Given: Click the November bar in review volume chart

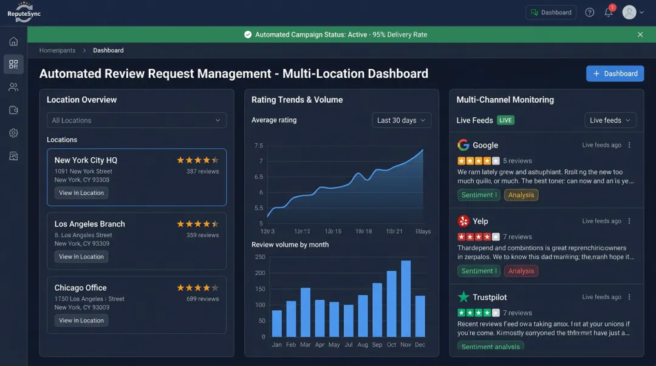Looking at the screenshot, I should click(x=405, y=299).
